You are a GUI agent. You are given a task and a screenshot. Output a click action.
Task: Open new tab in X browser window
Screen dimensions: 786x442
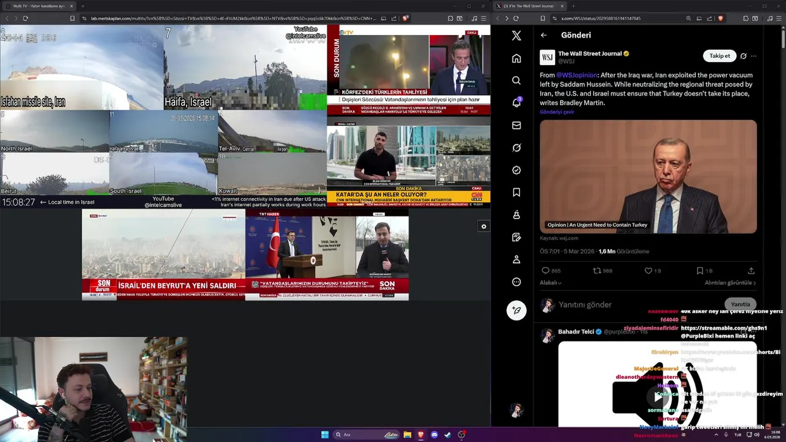[x=574, y=6]
